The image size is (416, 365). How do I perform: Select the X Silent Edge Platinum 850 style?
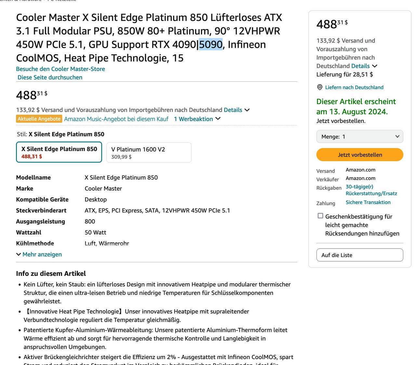(59, 152)
